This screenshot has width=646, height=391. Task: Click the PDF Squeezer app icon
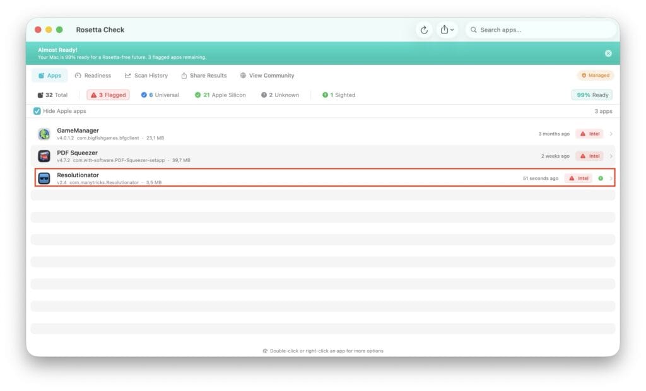[44, 156]
